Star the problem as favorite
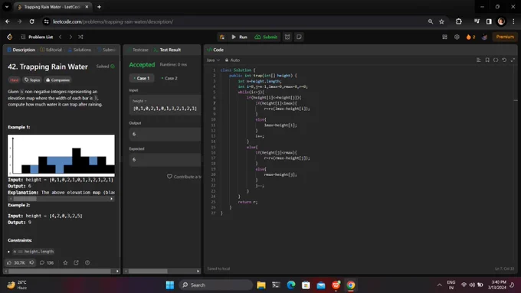This screenshot has height=293, width=521. click(x=65, y=262)
